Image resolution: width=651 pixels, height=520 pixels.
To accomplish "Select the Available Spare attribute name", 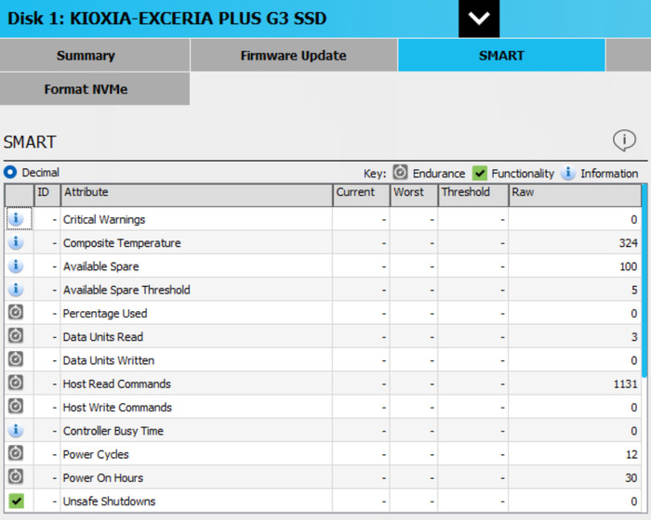I will [100, 266].
